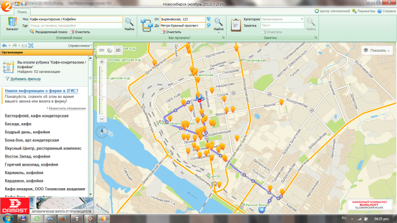397x223 pixels.
Task: Click the Разместить объявление link
Action: (x=67, y=108)
